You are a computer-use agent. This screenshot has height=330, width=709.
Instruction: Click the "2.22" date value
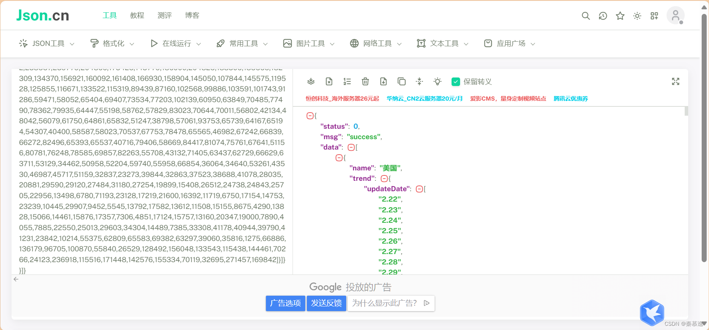[x=390, y=199]
